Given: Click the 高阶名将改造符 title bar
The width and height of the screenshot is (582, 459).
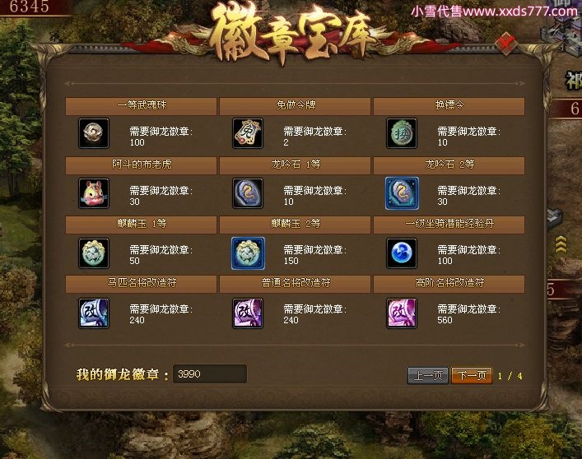Looking at the screenshot, I should pos(449,283).
